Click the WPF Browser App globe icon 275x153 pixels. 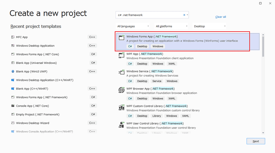[x=121, y=90]
